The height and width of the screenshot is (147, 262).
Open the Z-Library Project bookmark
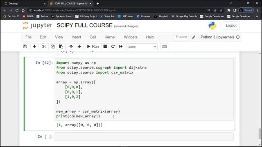point(86,16)
